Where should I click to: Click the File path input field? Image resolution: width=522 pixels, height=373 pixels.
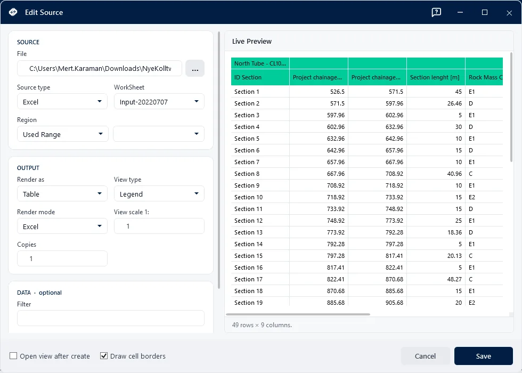(100, 68)
